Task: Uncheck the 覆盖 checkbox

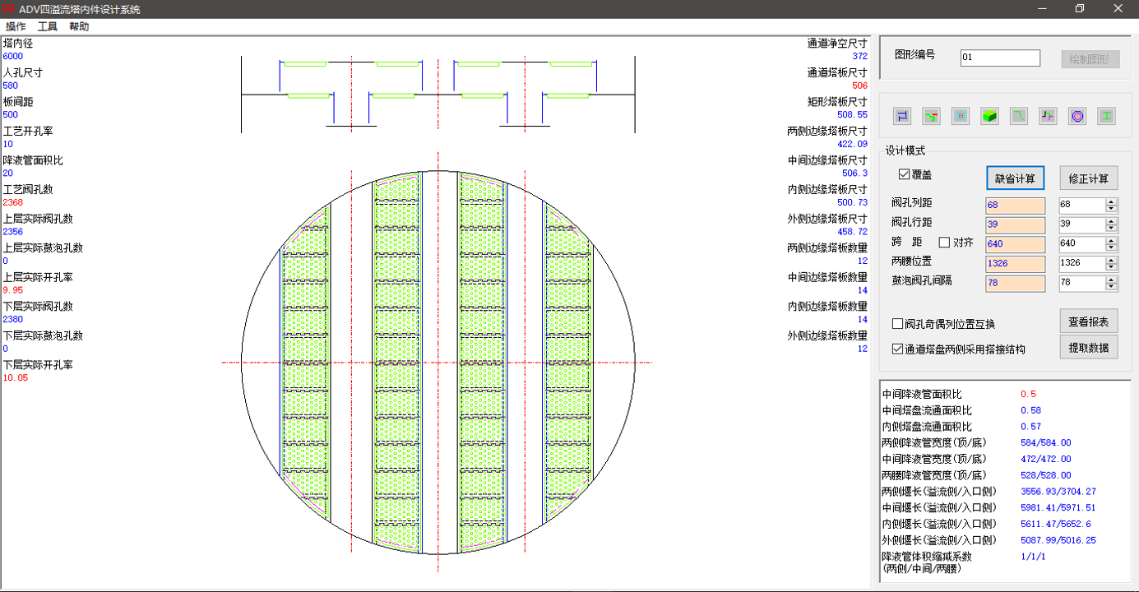Action: [x=905, y=175]
